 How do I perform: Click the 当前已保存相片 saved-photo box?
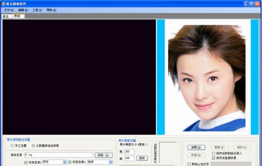pyautogui.click(x=168, y=153)
